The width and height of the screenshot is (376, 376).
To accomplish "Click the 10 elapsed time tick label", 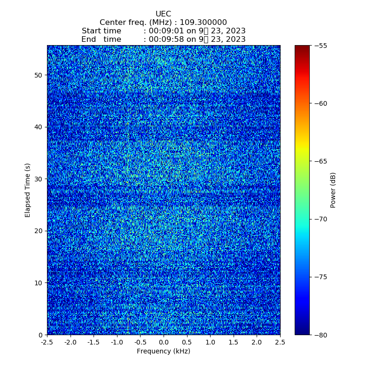I will (38, 283).
